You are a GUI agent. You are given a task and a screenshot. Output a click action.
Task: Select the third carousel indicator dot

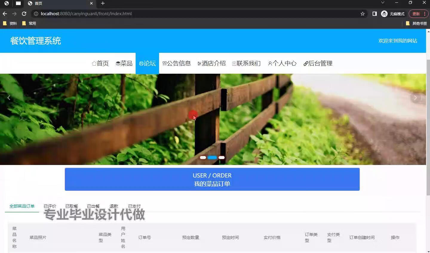[x=222, y=158]
